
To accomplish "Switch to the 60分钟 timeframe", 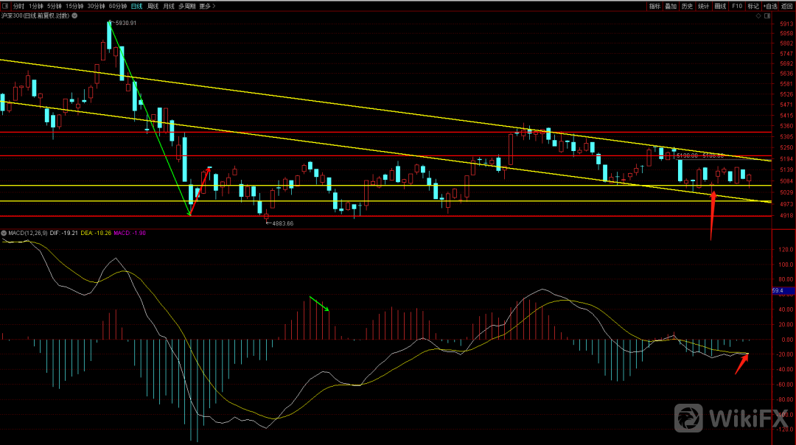I will pyautogui.click(x=118, y=6).
